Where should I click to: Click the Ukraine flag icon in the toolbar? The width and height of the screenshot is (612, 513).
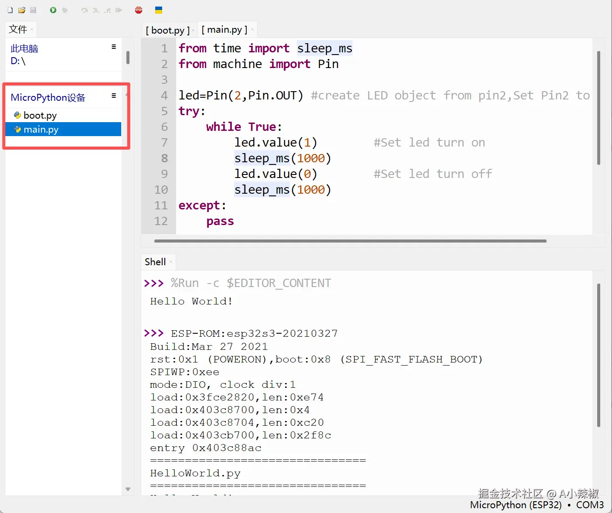coord(159,10)
